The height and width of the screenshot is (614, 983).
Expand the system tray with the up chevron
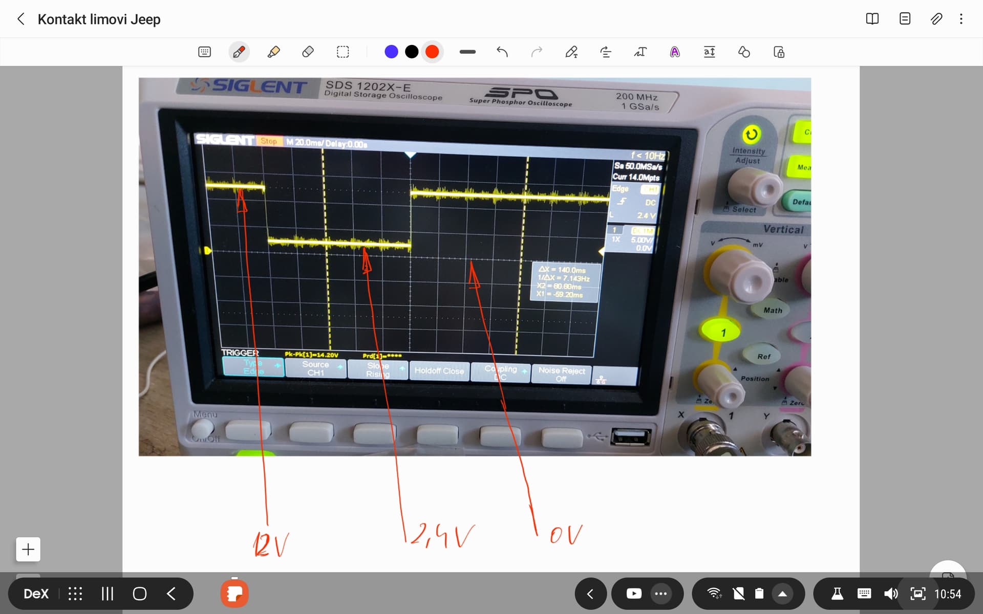tap(783, 594)
